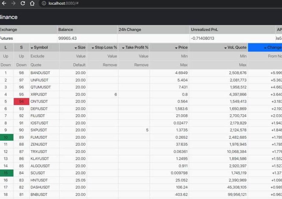Click the 24h Change header
Viewport: 282px width, 199px height.
130,29
